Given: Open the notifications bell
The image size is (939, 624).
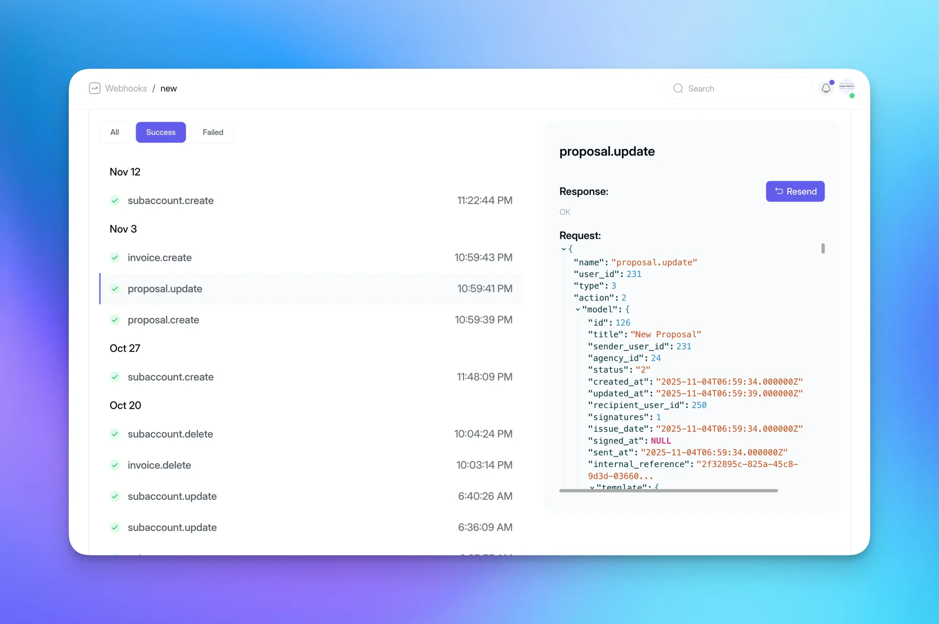Looking at the screenshot, I should pyautogui.click(x=826, y=88).
